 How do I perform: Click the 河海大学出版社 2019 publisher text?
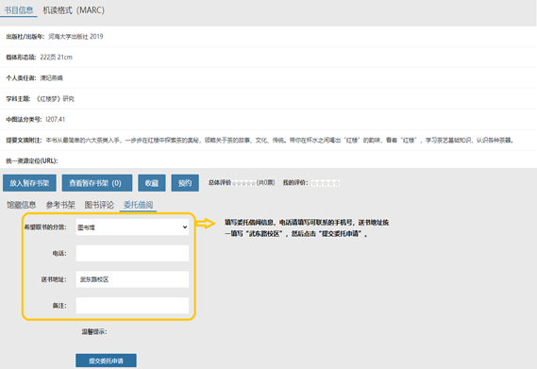coord(76,37)
